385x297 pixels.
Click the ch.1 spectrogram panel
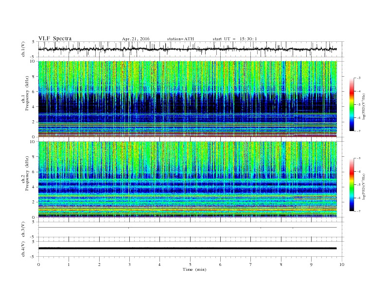[187, 99]
